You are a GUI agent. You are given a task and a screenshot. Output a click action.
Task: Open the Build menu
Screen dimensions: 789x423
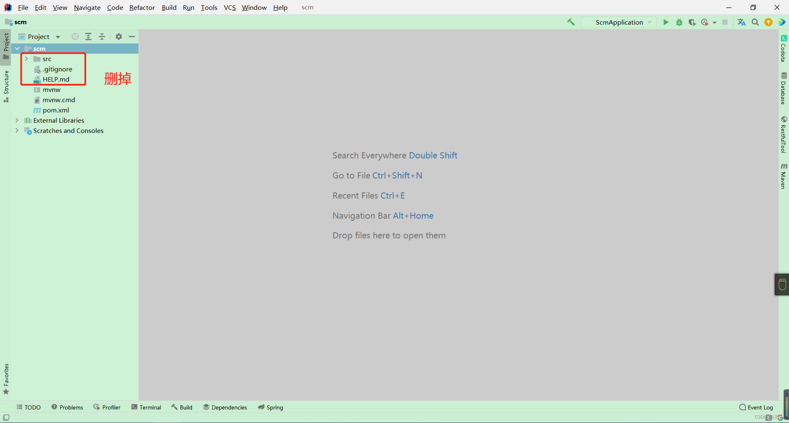[169, 7]
